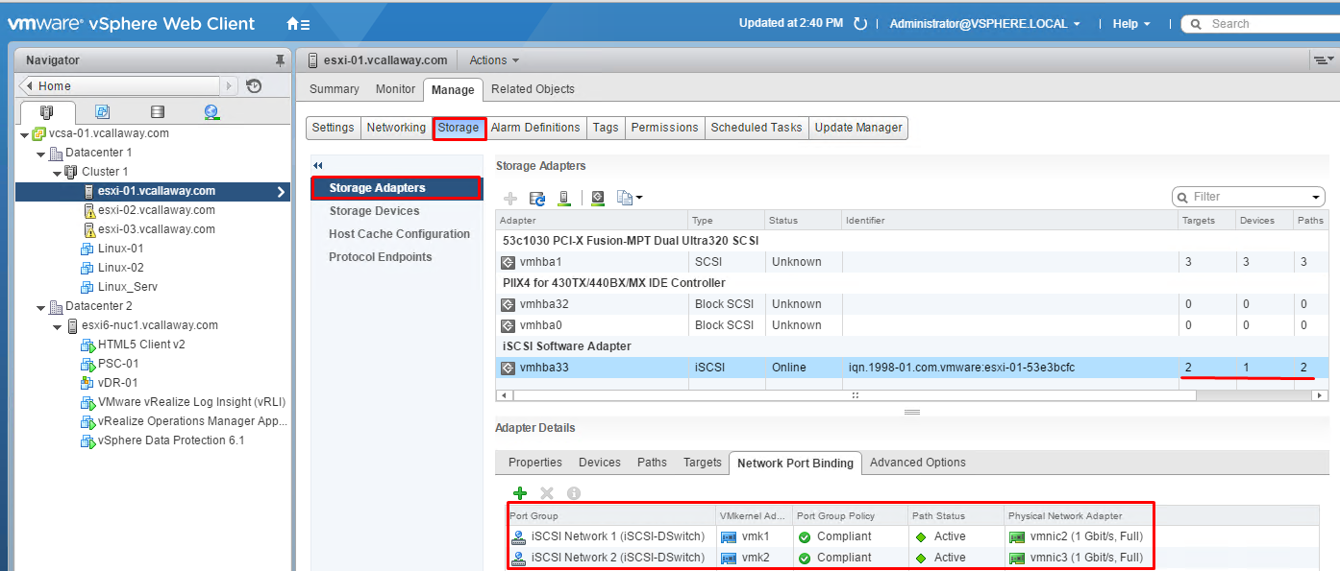Screen dimensions: 1340x571
Task: Collapse the Storage side menu
Action: tap(318, 166)
